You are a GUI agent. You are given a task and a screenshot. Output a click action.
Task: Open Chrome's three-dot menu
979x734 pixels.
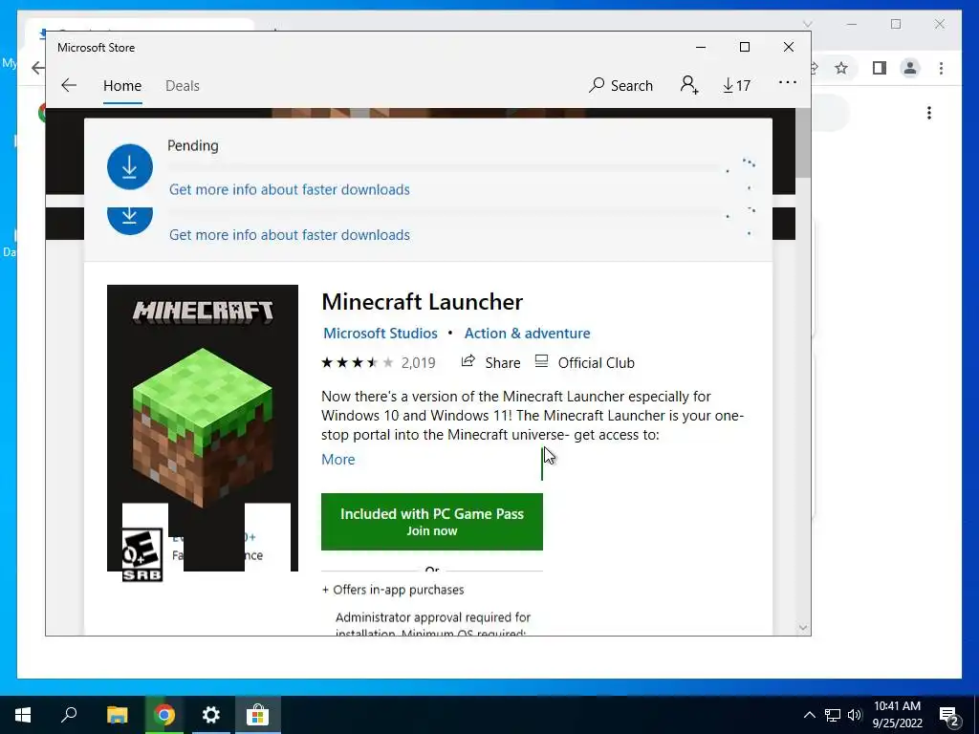941,68
